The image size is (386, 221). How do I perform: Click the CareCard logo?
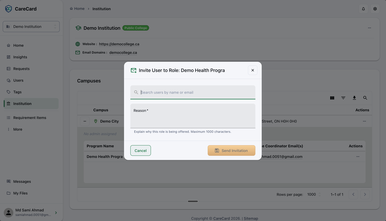21,9
